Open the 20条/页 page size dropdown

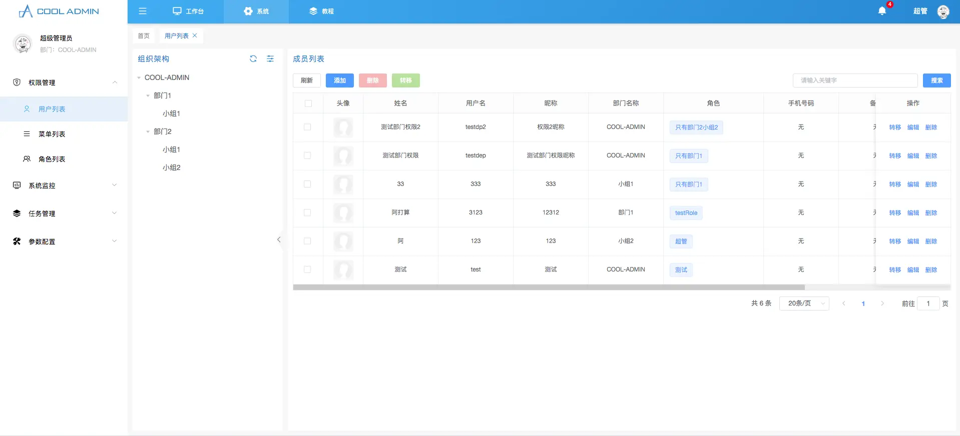point(804,303)
